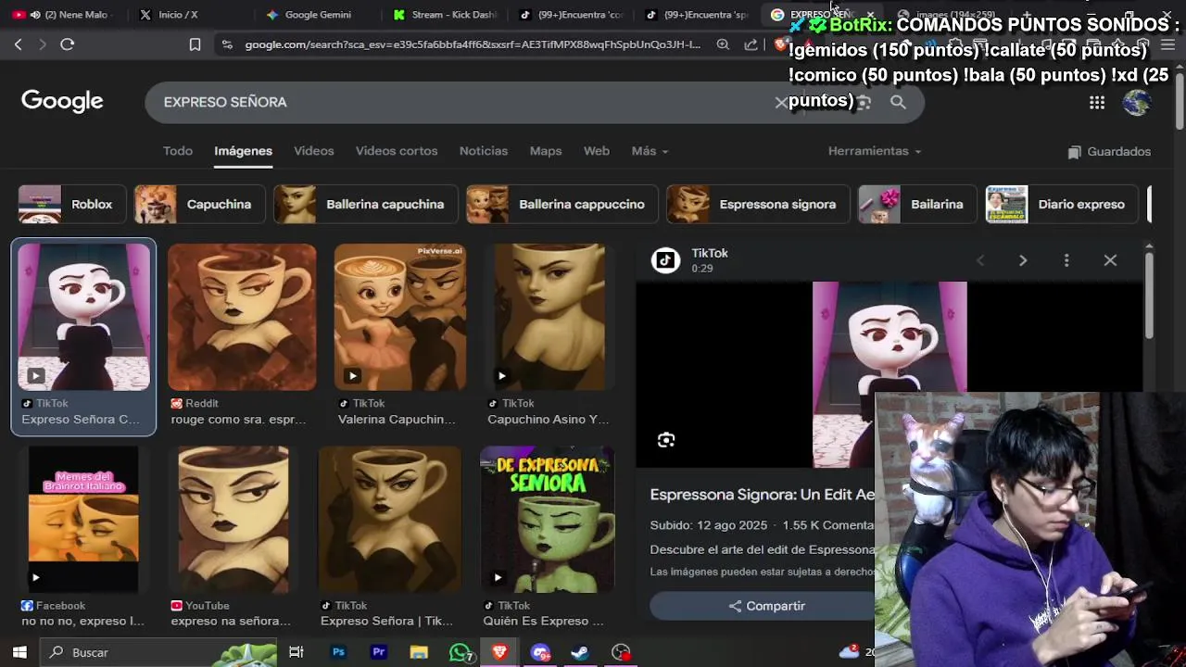Click the zoom magnifier icon in address bar
Image resolution: width=1186 pixels, height=667 pixels.
(723, 44)
